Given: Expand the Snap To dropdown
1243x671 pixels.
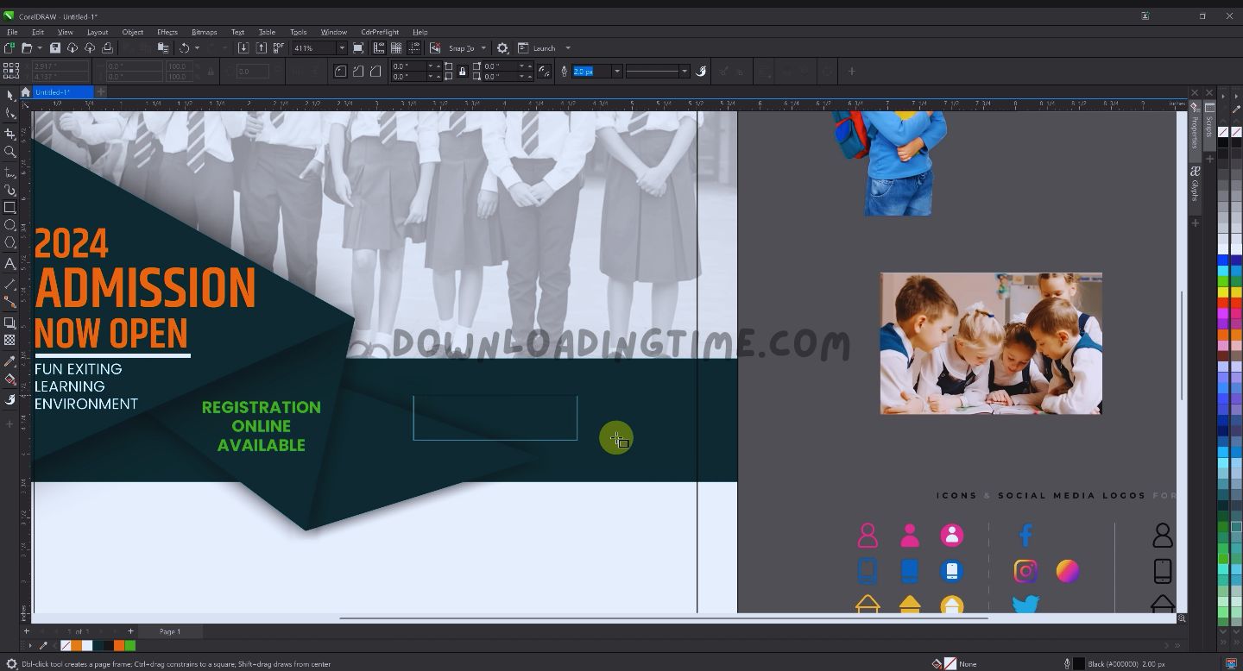Looking at the screenshot, I should [483, 47].
